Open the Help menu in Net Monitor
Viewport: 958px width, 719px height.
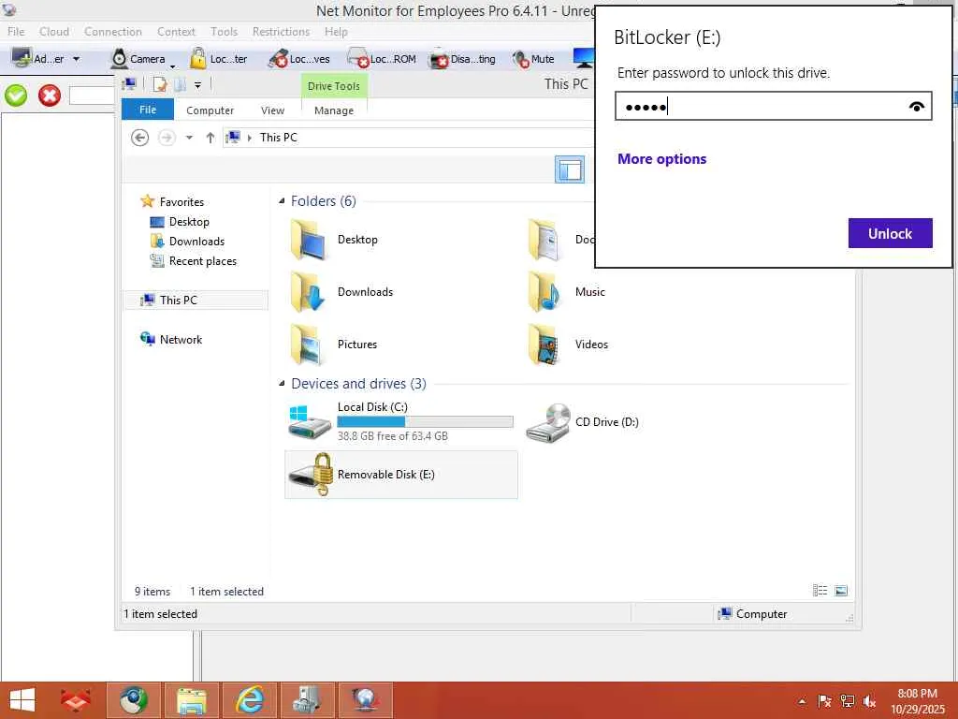coord(336,32)
